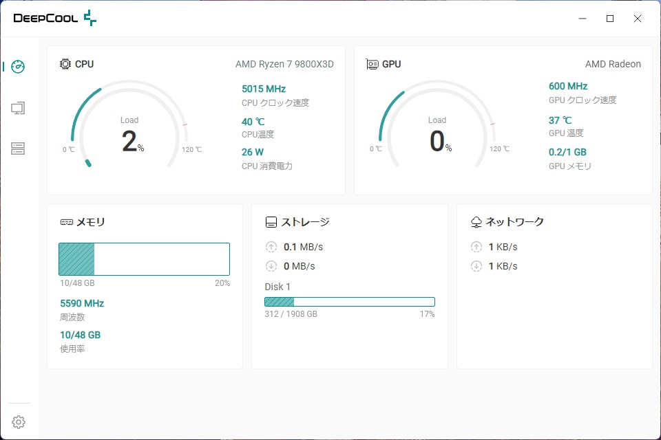Click the 37 ℃ GPU temperature reading
Viewport: 661px width, 440px height.
560,120
